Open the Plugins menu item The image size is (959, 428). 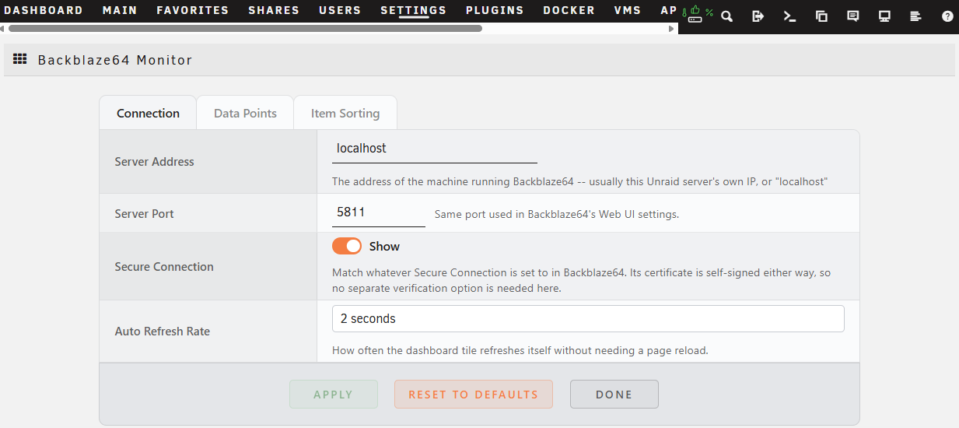(x=495, y=11)
